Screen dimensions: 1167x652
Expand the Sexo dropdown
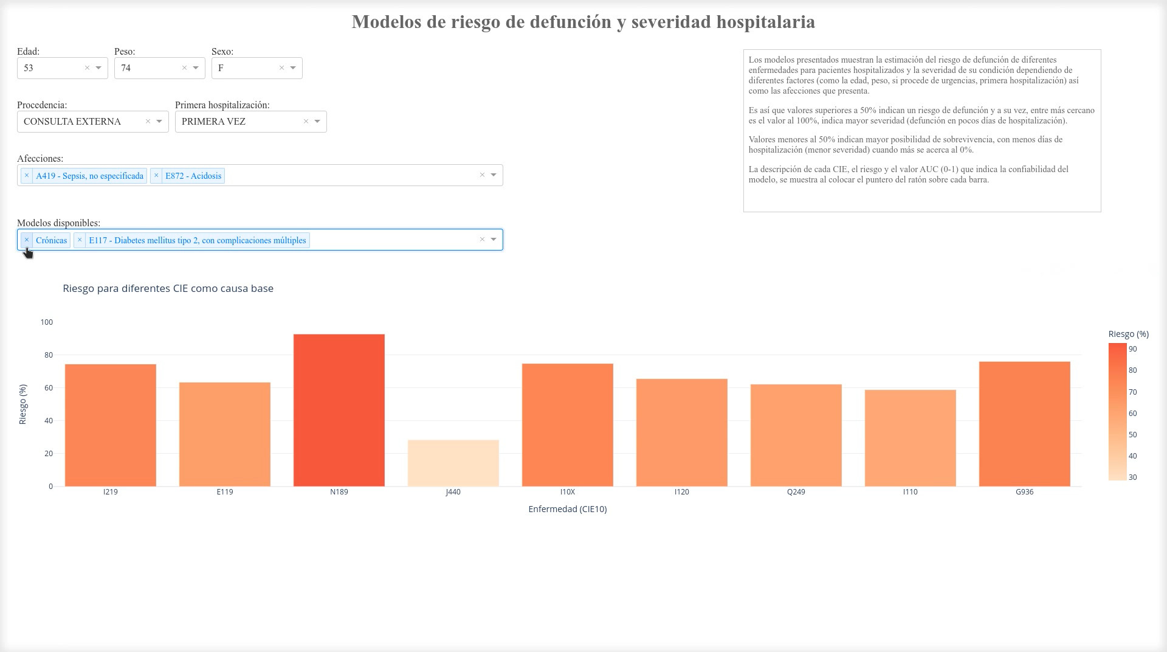tap(293, 68)
